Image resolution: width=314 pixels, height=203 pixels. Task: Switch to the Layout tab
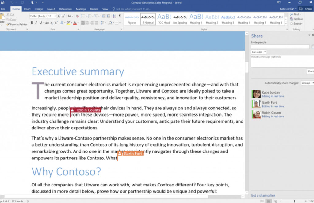(51, 9)
